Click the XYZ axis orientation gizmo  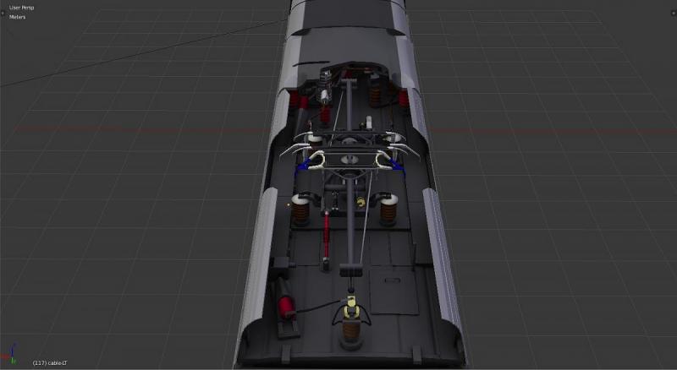pyautogui.click(x=11, y=354)
